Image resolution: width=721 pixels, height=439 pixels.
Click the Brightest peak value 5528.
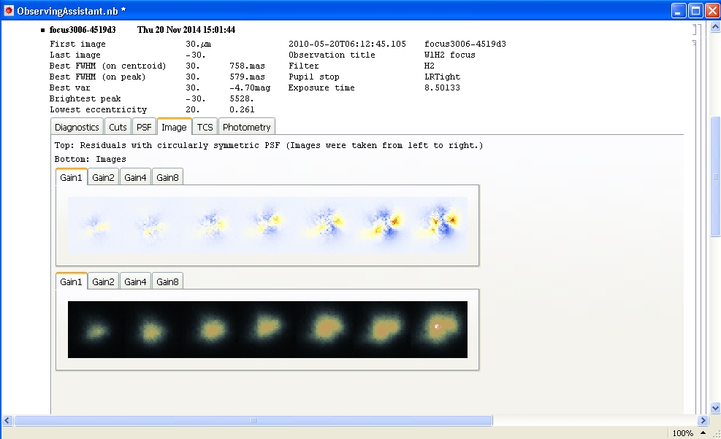[x=241, y=98]
